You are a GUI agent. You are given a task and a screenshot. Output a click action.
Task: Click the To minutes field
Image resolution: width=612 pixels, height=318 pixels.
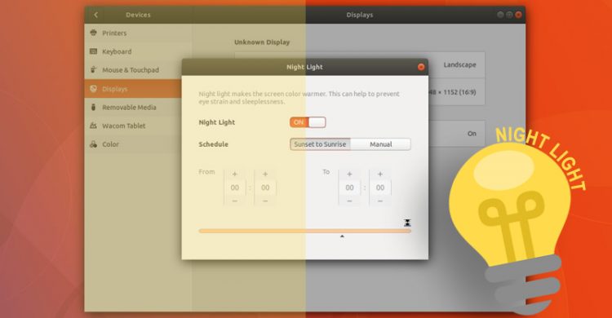click(x=379, y=188)
